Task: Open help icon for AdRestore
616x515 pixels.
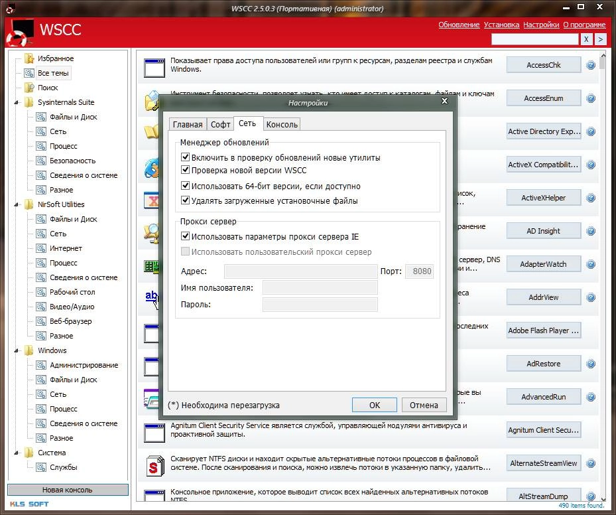Action: tap(590, 364)
